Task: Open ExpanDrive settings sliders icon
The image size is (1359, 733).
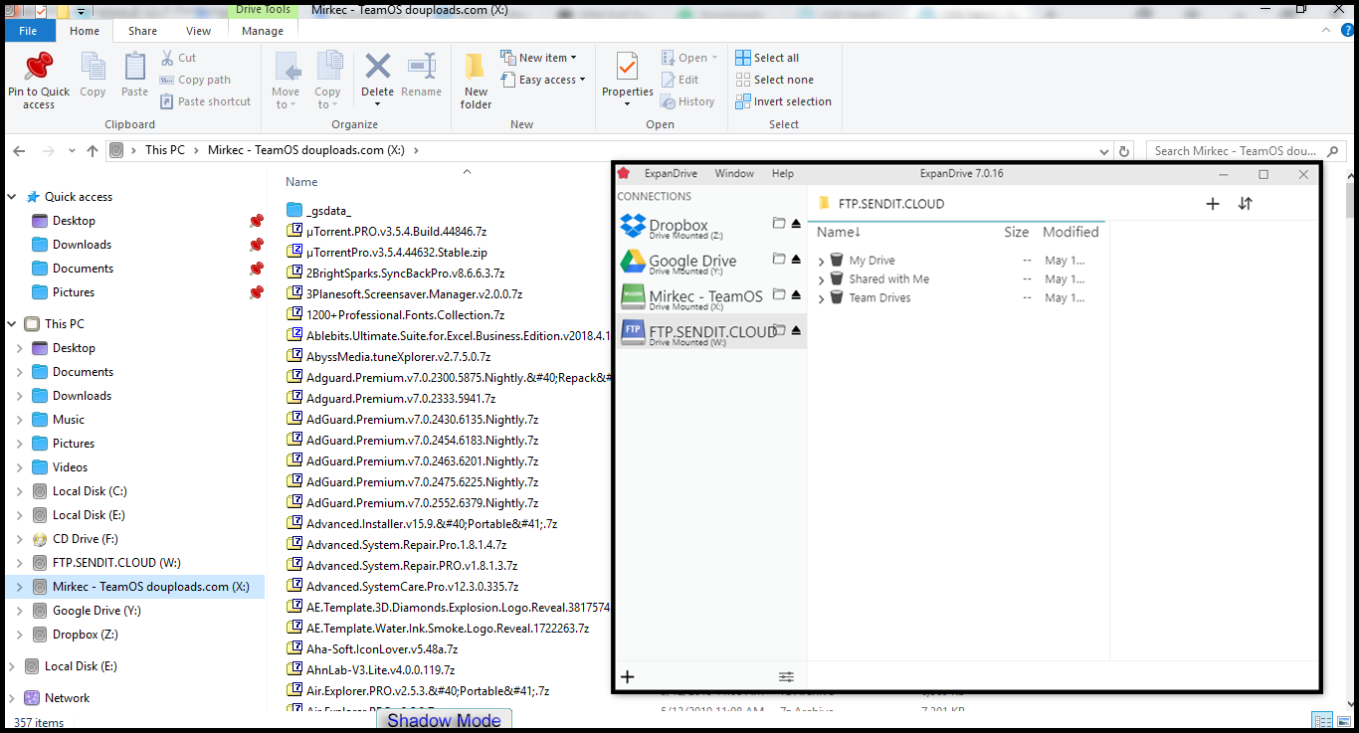Action: coord(786,677)
